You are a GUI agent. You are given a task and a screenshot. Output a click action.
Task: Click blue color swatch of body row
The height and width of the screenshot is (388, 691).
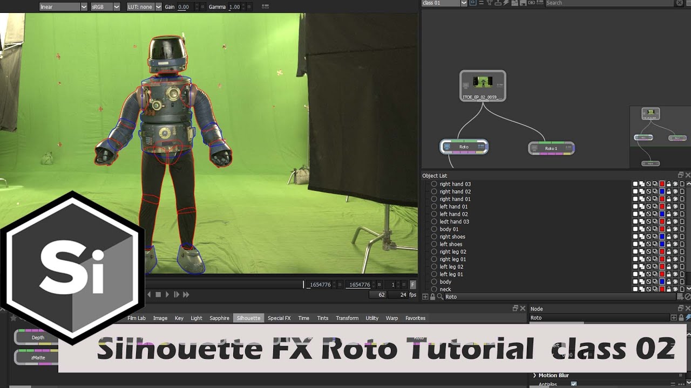coord(662,282)
